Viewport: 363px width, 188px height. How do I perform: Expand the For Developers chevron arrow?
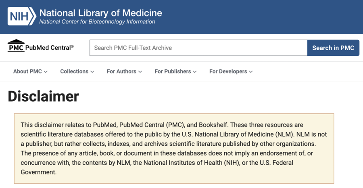(x=251, y=72)
